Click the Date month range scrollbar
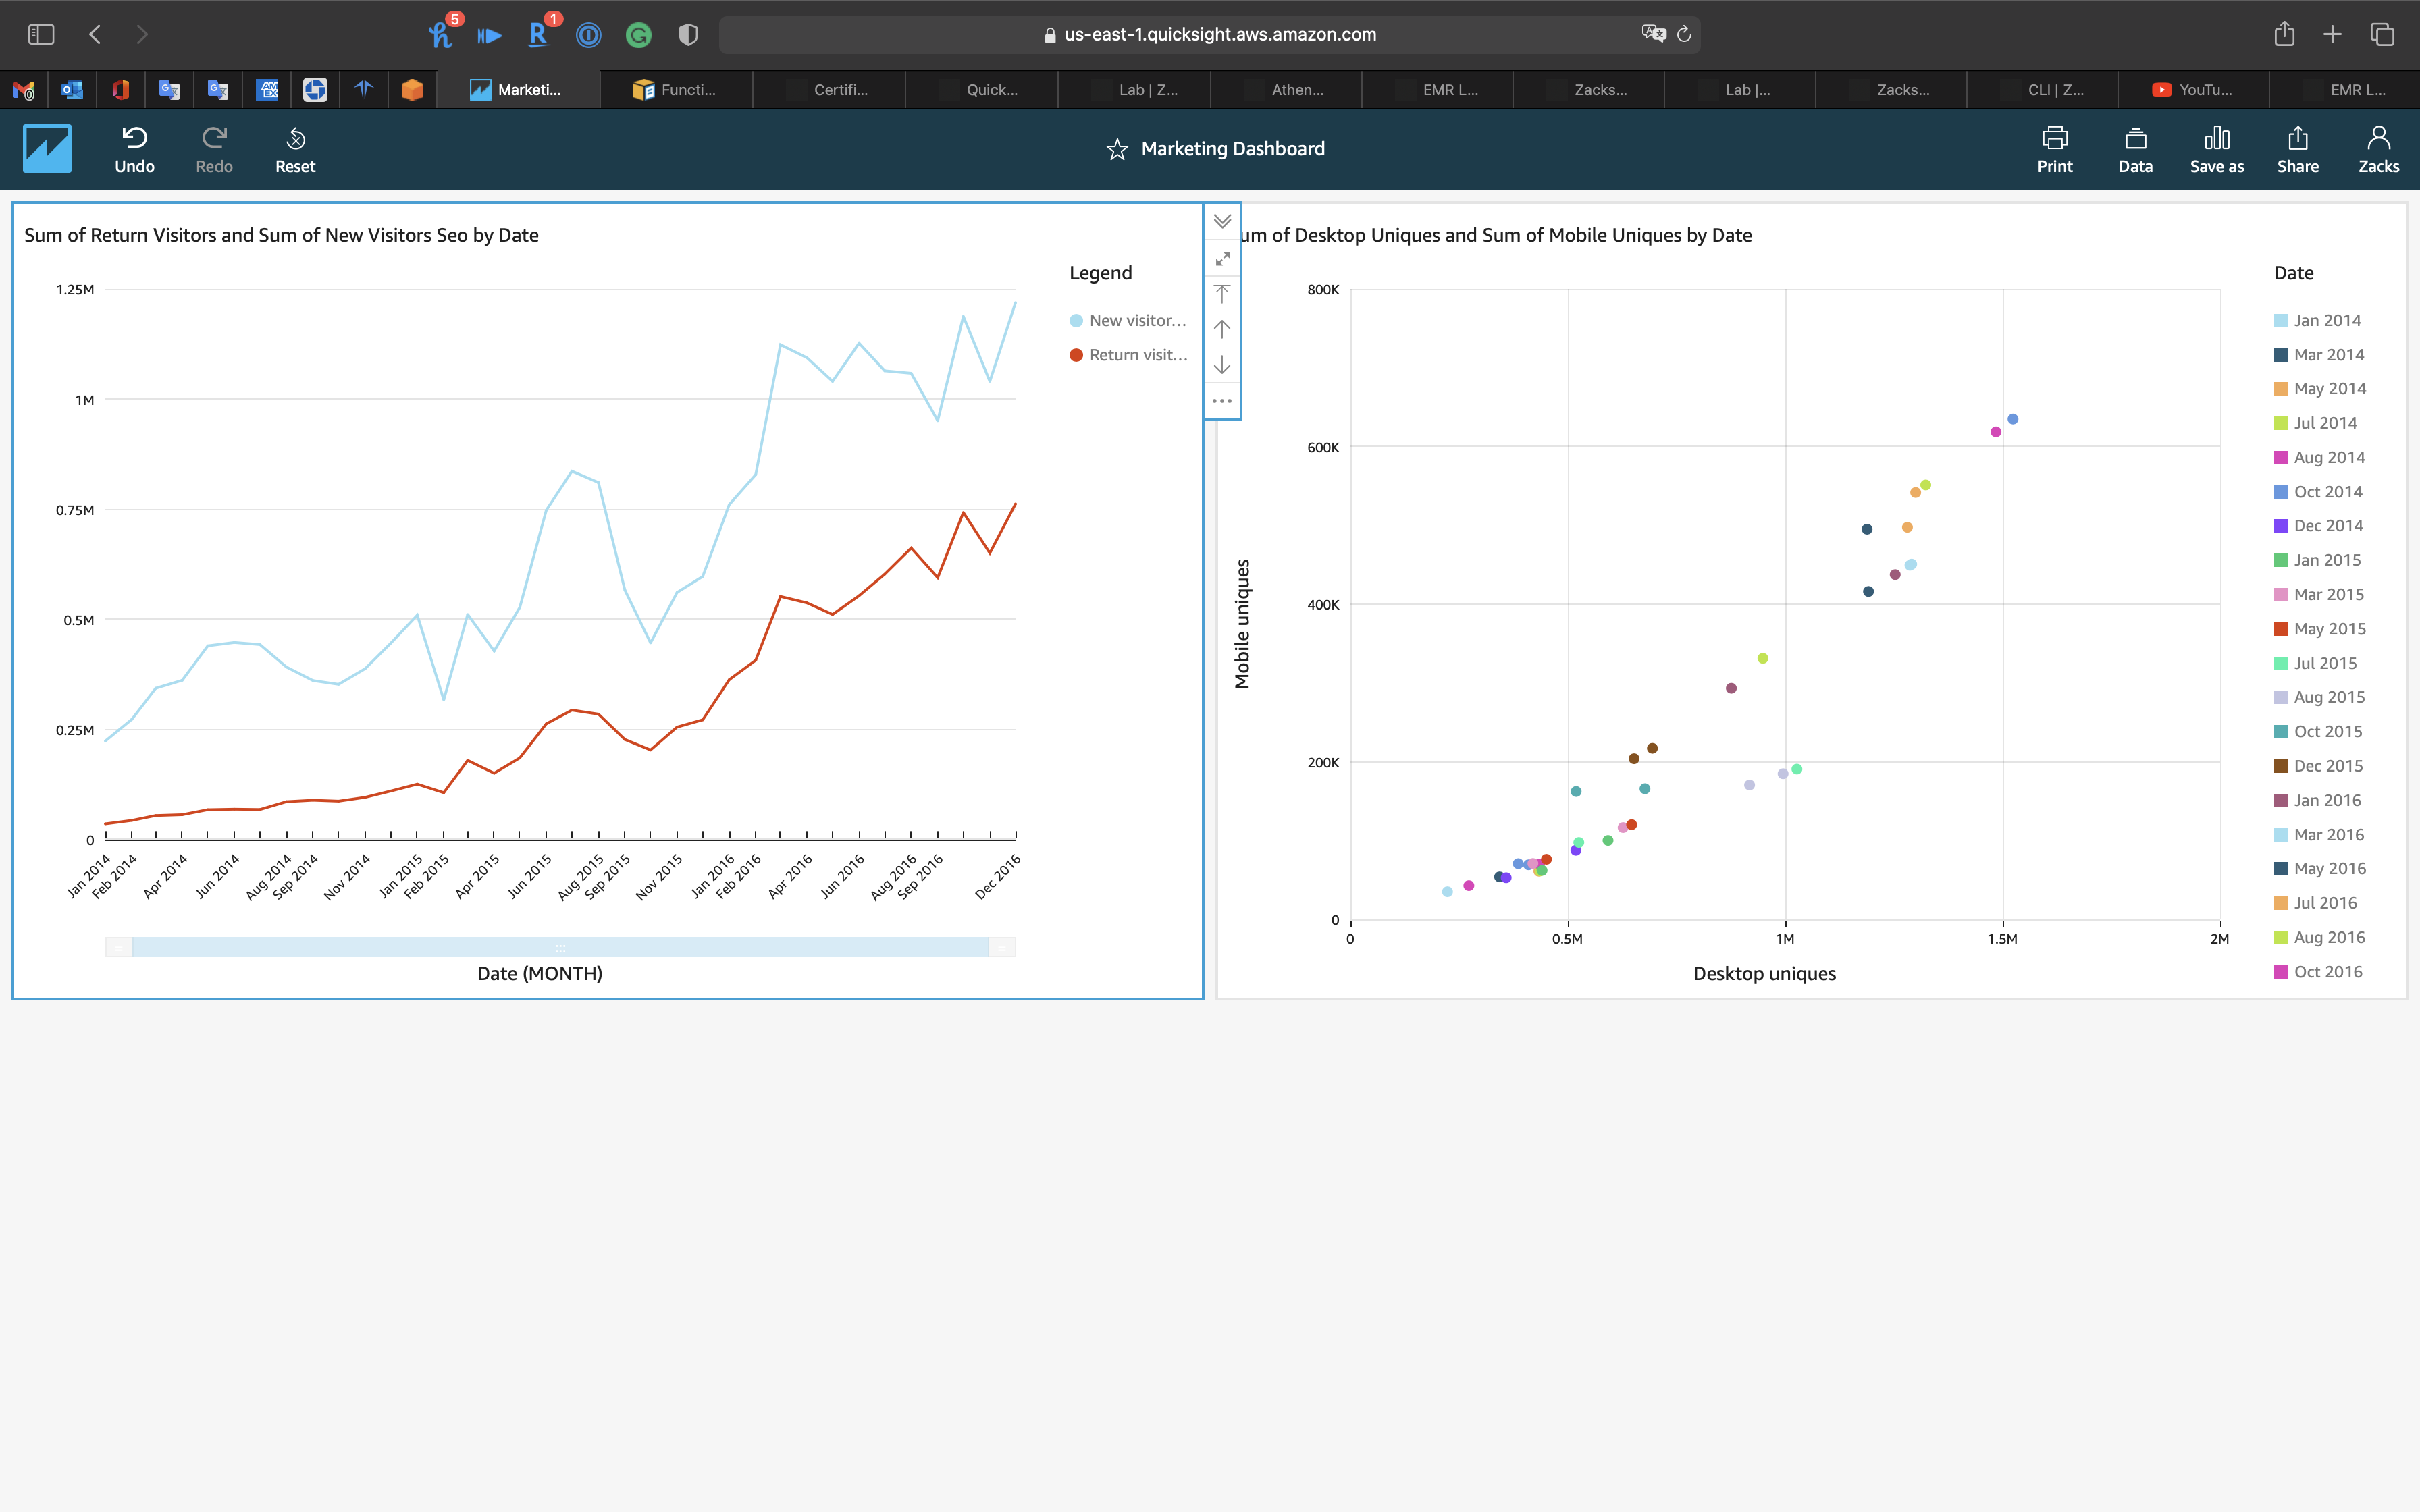Screen dimensions: 2420x1512 pos(560,947)
